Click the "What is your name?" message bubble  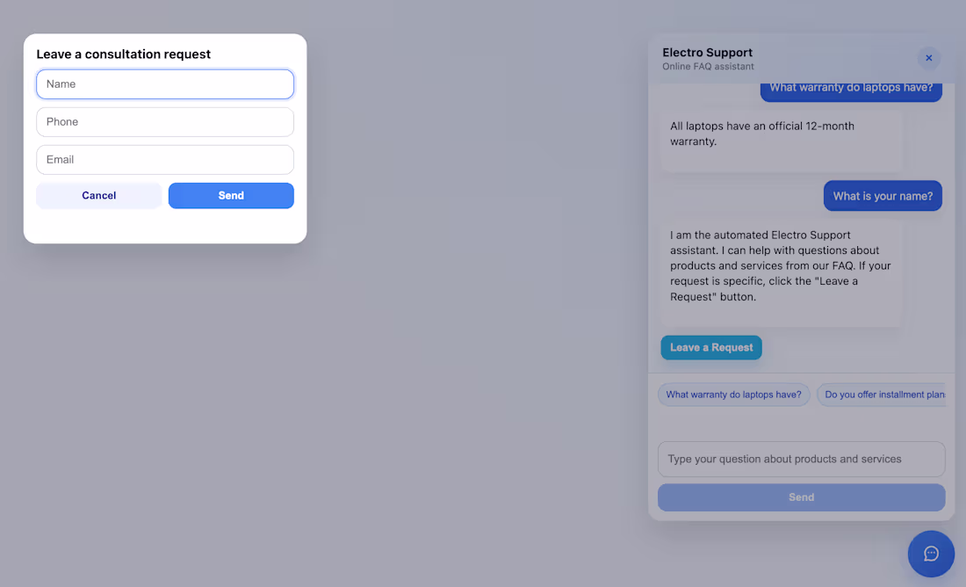coord(883,195)
